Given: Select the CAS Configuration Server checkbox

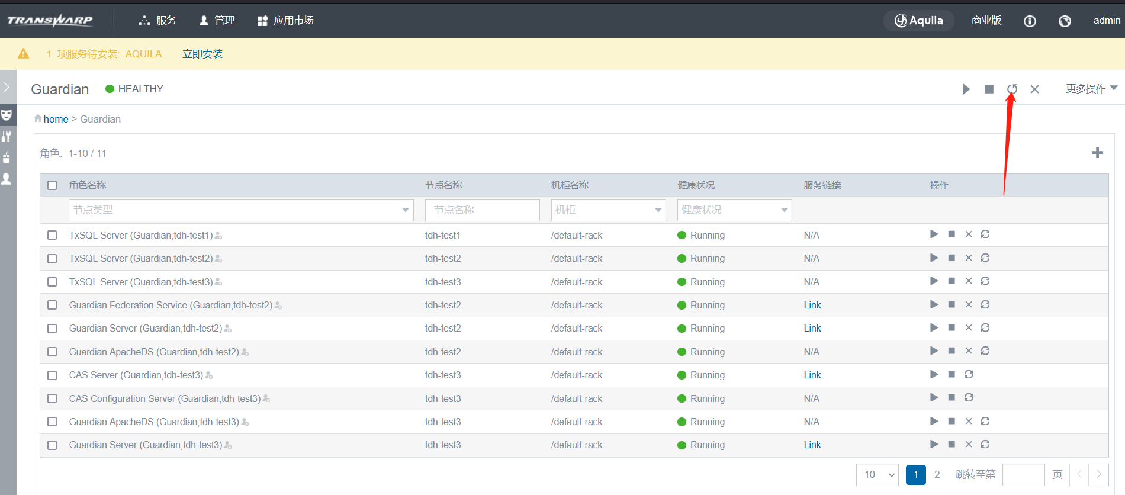Looking at the screenshot, I should 52,398.
